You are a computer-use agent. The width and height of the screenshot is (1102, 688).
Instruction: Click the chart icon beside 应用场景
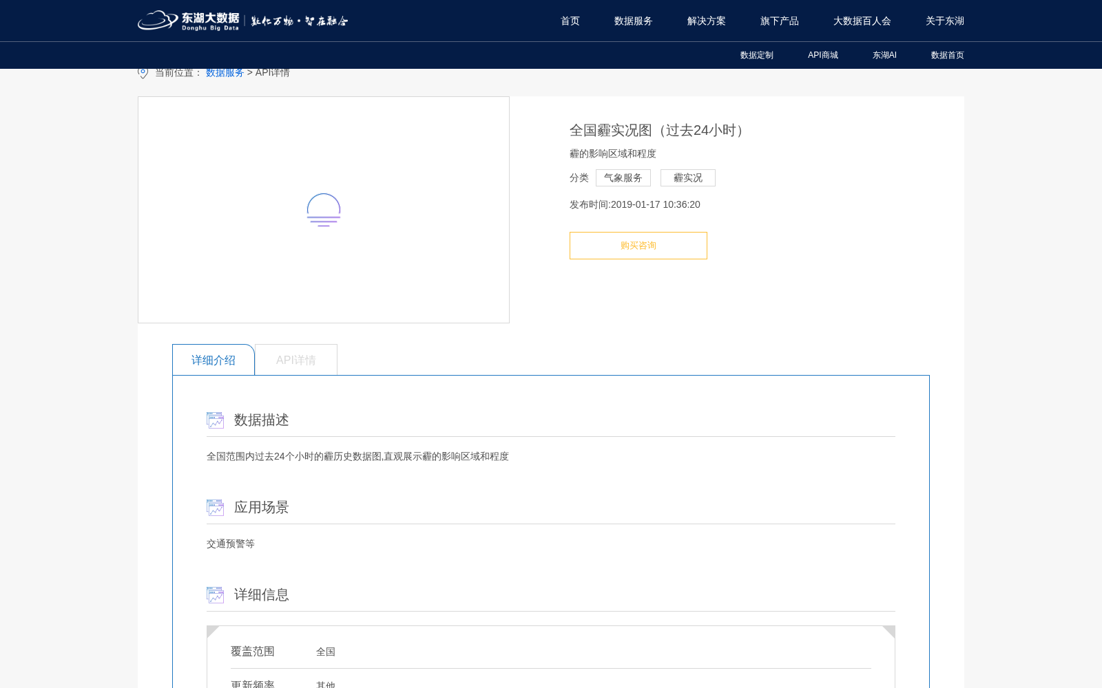pos(215,508)
